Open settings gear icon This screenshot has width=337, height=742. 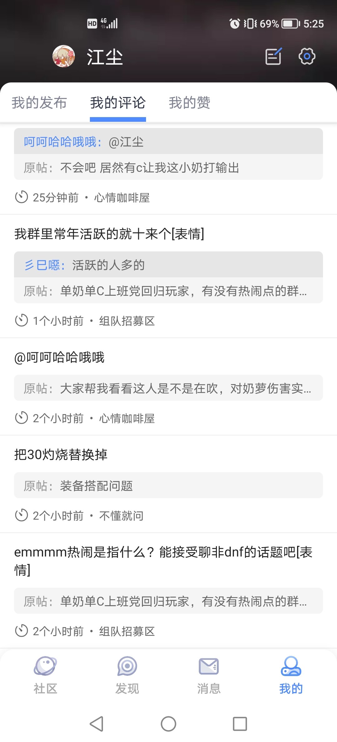click(x=307, y=57)
